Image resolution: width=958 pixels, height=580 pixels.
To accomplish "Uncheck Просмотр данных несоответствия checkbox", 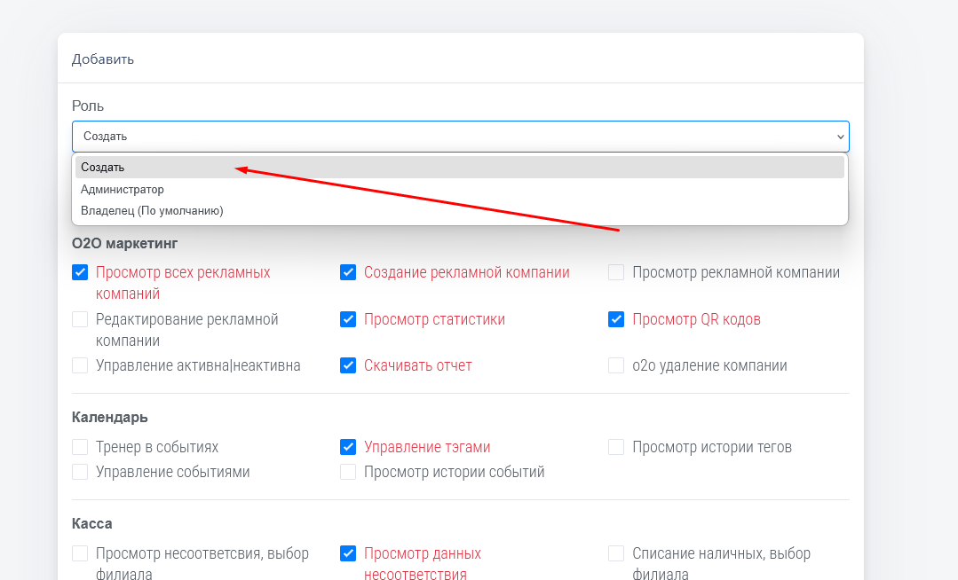I will click(x=348, y=553).
